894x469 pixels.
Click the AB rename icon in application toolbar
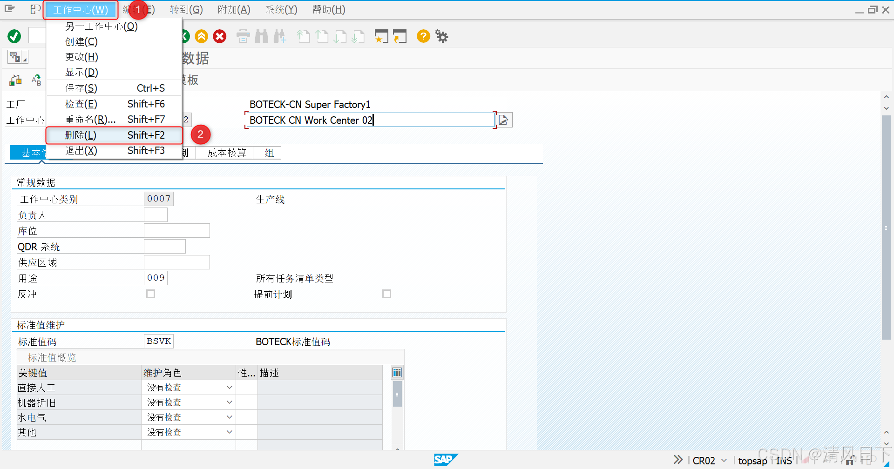(36, 80)
